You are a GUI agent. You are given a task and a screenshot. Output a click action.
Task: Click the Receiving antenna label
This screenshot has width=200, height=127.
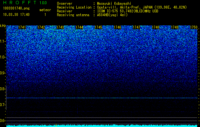click(x=73, y=15)
